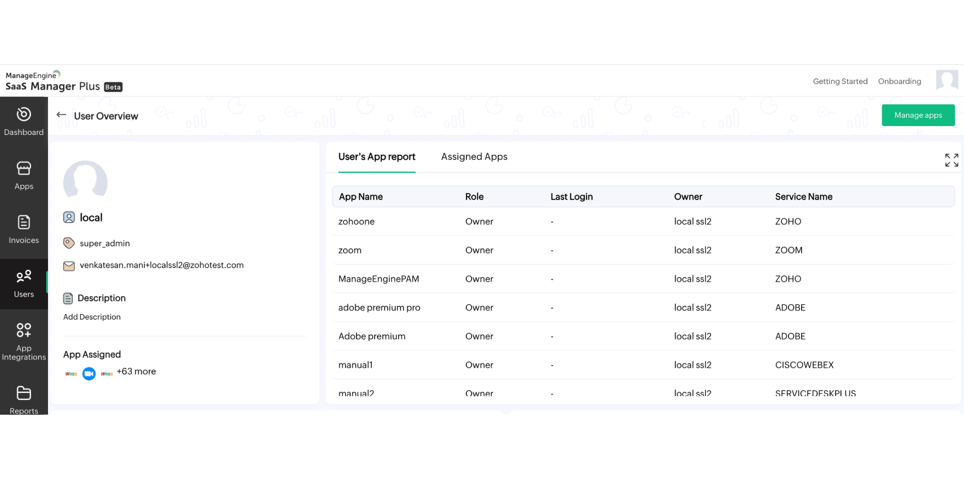The image size is (964, 479).
Task: Click the Role column header
Action: pyautogui.click(x=474, y=197)
